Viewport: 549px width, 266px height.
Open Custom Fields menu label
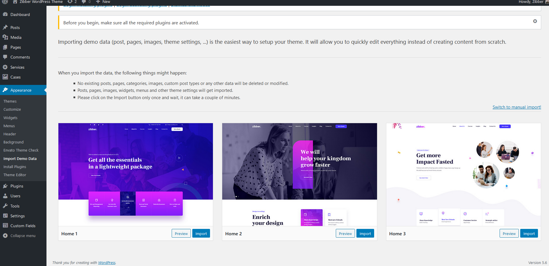click(x=23, y=226)
